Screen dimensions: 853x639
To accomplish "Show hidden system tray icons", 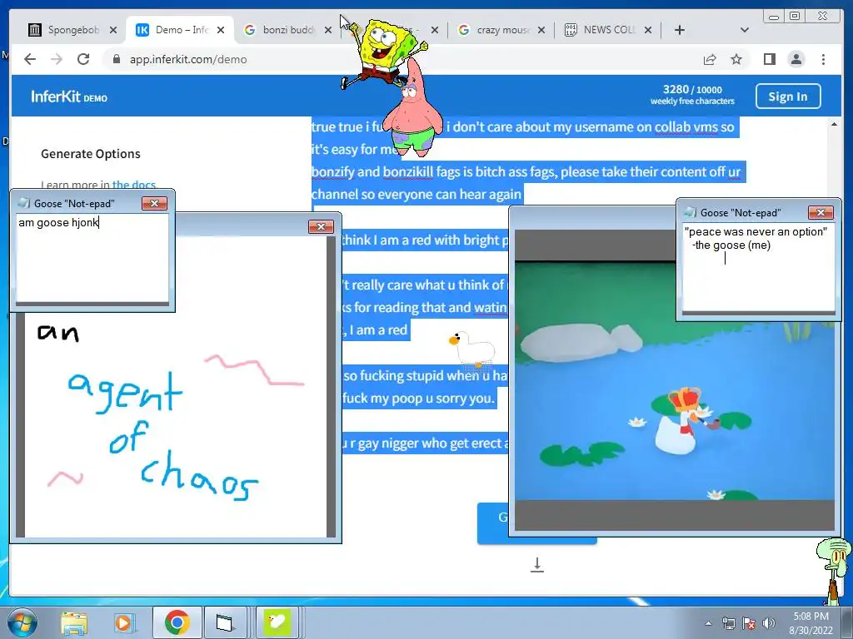I will 708,623.
